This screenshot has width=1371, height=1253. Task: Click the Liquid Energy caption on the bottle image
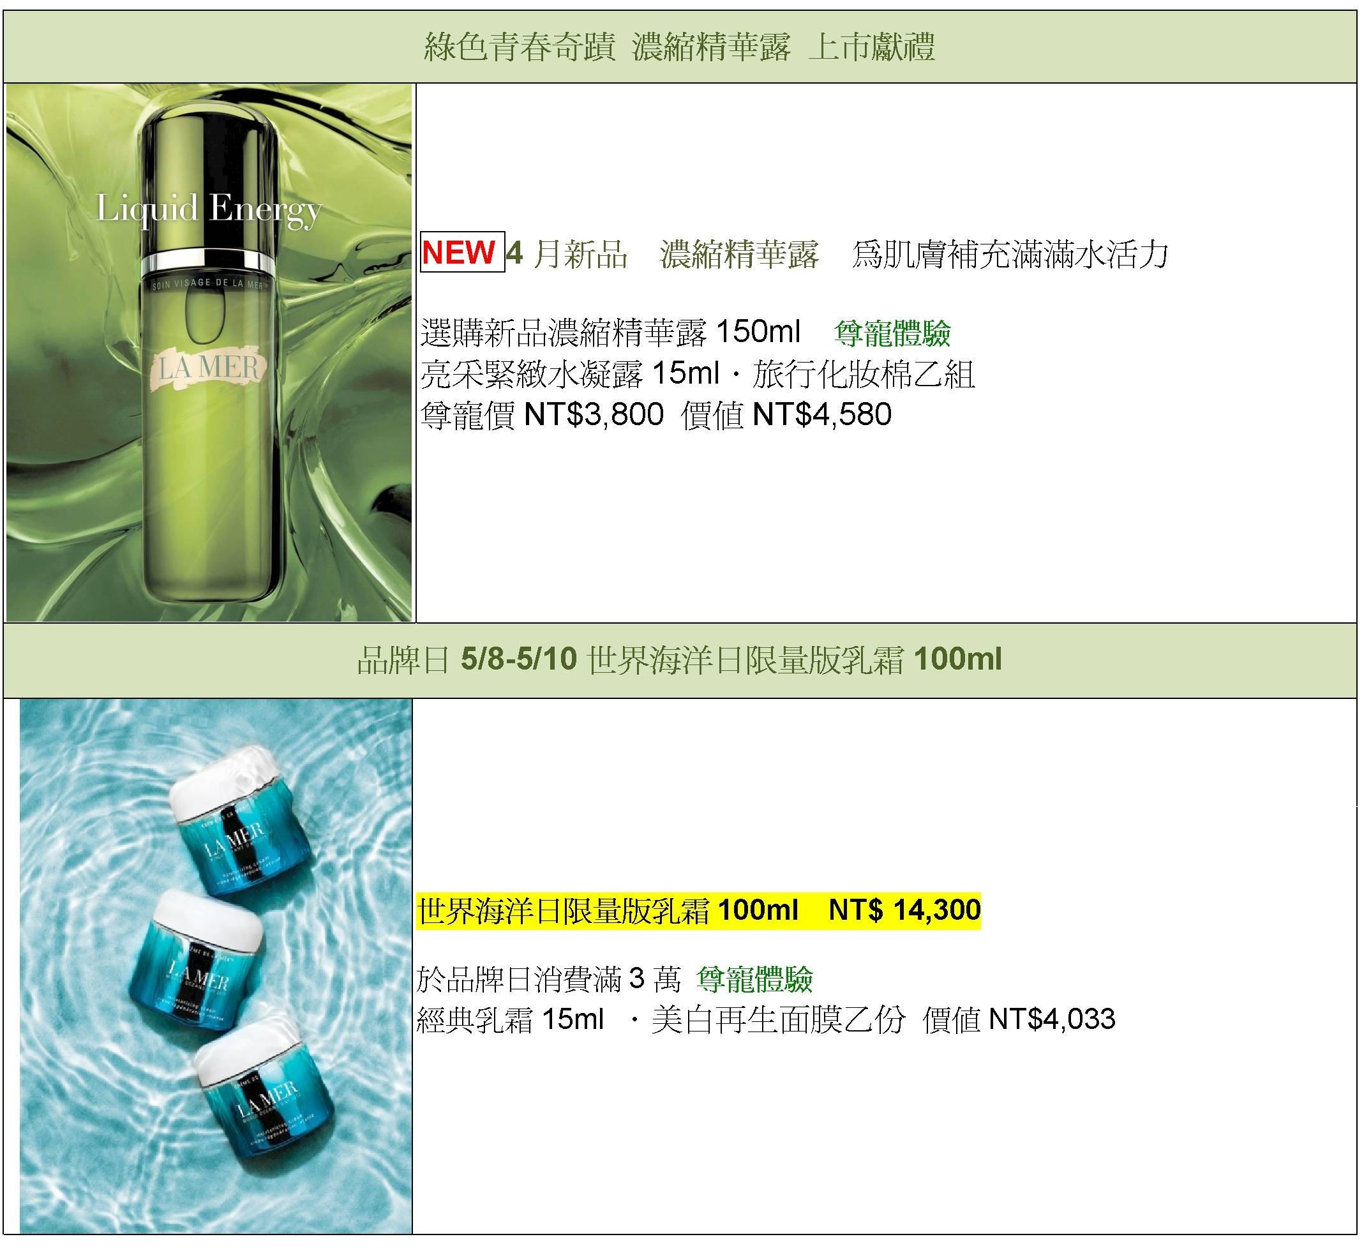tap(209, 210)
